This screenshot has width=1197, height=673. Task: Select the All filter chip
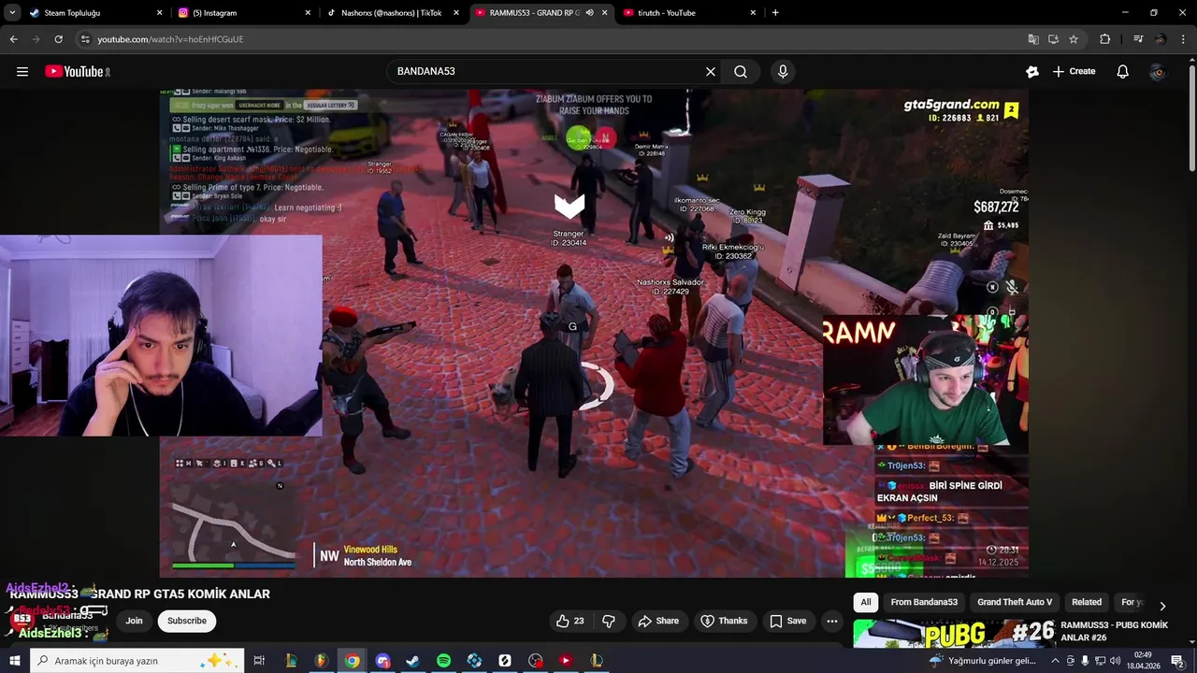(x=866, y=602)
